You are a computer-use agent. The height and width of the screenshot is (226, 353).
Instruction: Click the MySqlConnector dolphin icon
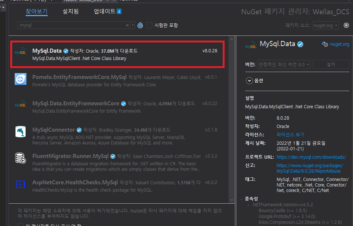coord(21,132)
